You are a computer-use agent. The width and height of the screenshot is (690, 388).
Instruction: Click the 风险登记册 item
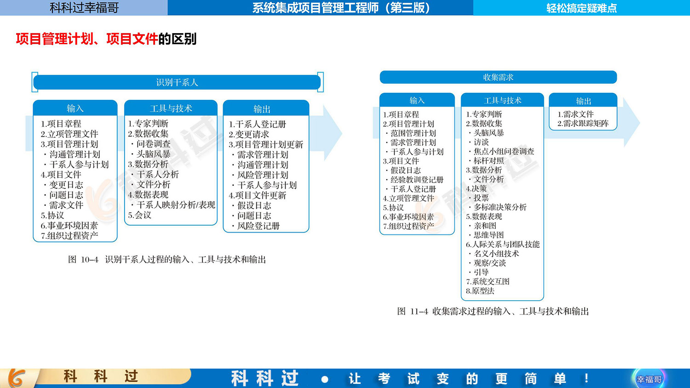259,226
